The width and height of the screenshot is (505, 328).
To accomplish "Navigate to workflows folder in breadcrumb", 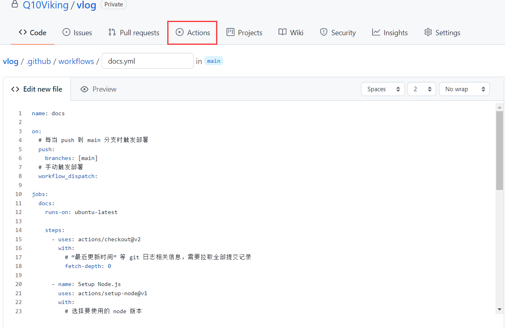I will 76,61.
